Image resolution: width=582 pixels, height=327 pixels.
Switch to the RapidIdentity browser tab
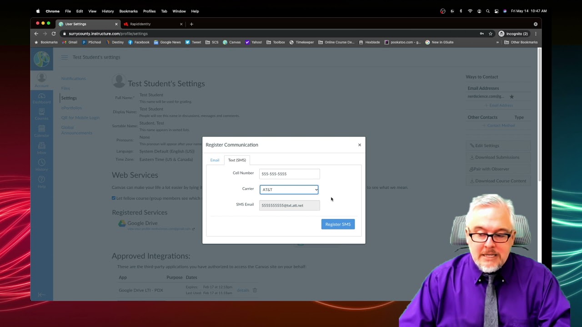pos(152,24)
